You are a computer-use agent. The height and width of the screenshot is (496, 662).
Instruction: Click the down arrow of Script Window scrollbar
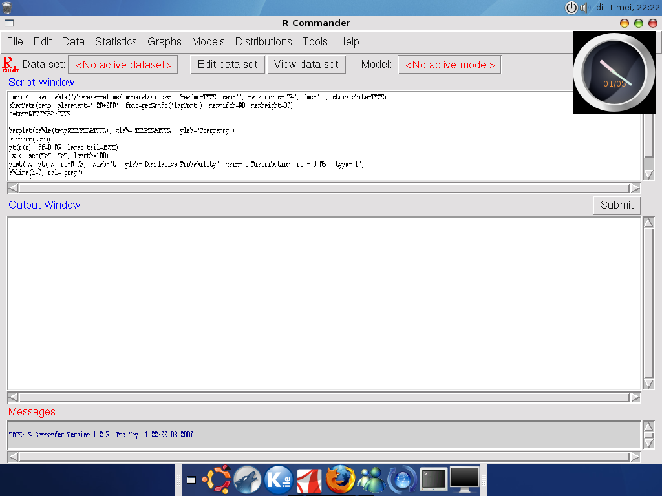click(x=648, y=174)
